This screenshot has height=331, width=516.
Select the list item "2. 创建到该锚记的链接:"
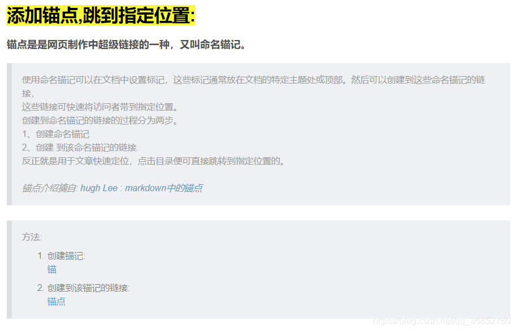[x=83, y=288]
